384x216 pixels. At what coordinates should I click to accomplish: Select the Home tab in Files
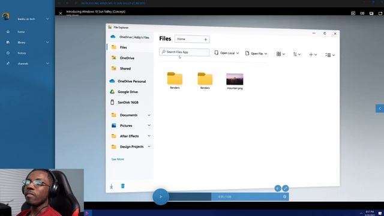[x=181, y=39]
